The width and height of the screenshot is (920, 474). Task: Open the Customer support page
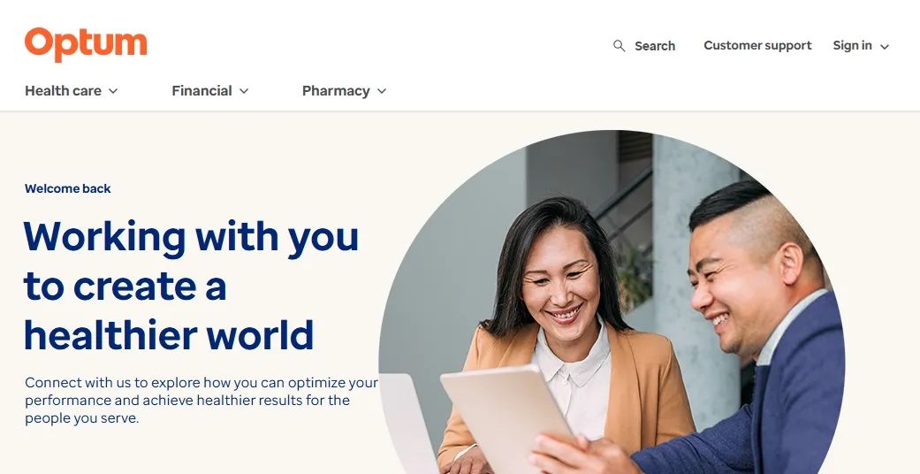(x=757, y=45)
